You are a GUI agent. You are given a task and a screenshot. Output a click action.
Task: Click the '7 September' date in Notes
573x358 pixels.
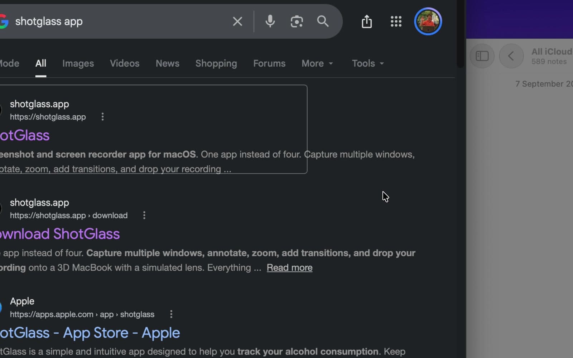[x=544, y=84]
